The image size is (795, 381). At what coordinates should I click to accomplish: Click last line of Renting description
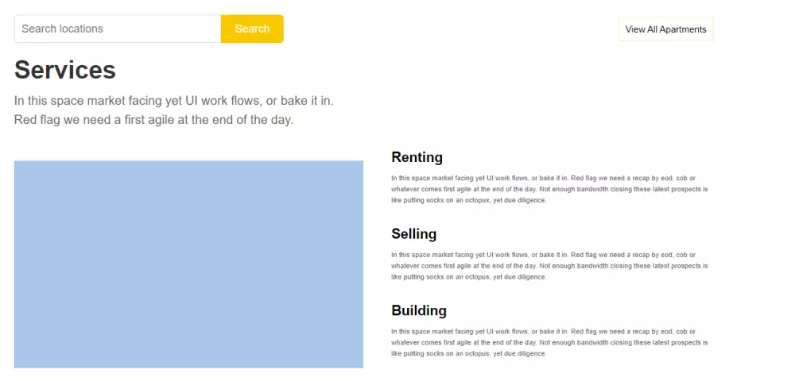[x=468, y=201]
